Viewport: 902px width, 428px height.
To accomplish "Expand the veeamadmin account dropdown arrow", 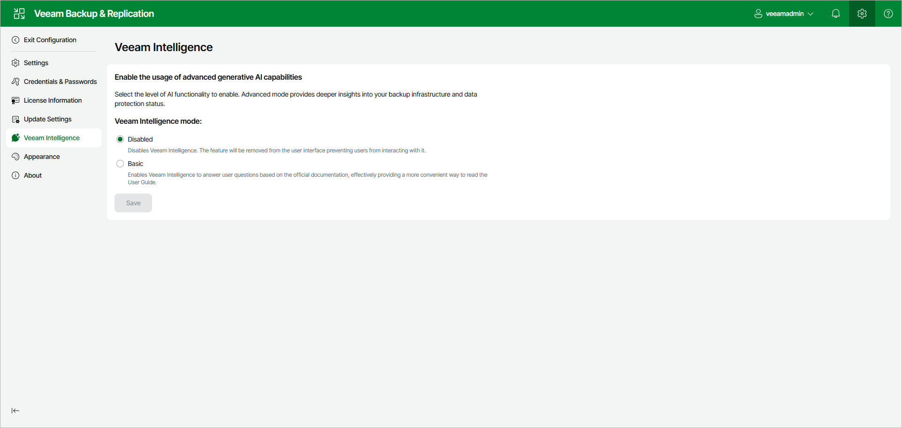I will point(810,14).
